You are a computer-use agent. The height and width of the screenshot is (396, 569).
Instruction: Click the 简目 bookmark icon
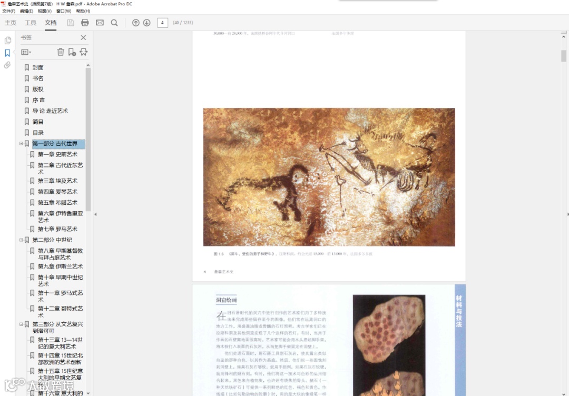click(x=27, y=122)
